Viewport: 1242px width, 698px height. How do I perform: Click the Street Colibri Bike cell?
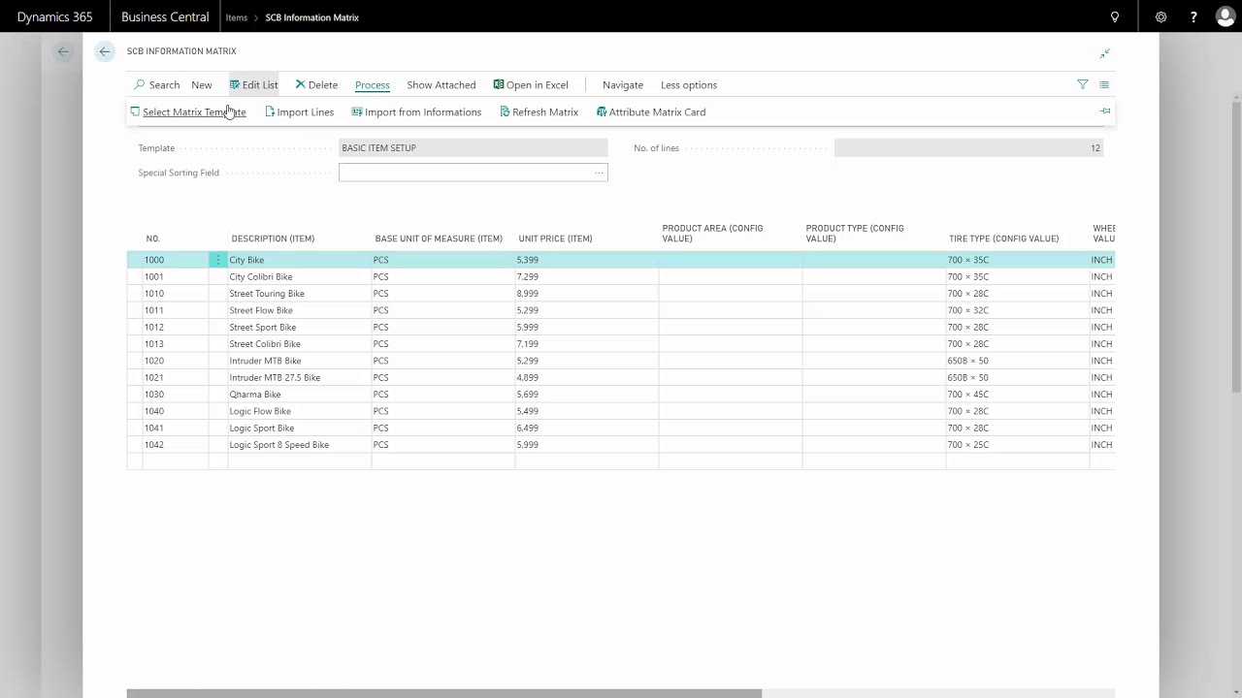point(265,344)
